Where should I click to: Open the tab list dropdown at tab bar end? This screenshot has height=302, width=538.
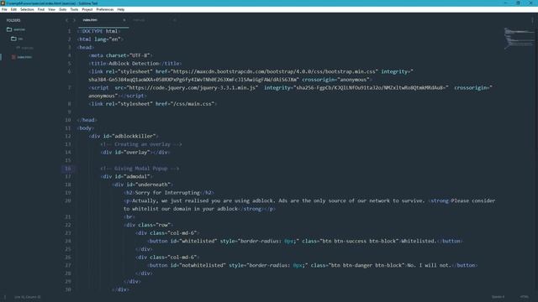point(532,20)
